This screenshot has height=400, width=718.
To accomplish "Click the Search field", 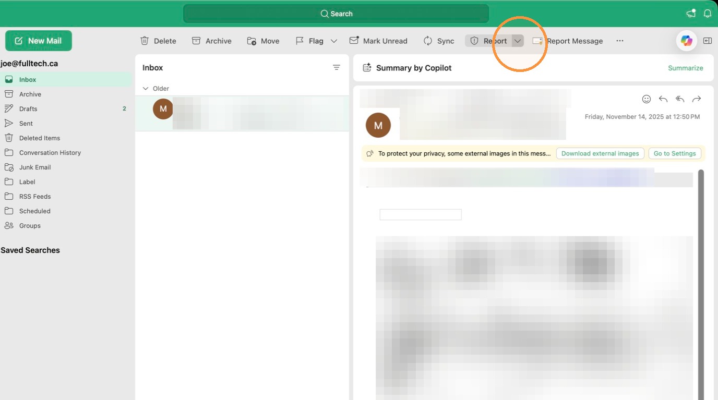I will [336, 14].
